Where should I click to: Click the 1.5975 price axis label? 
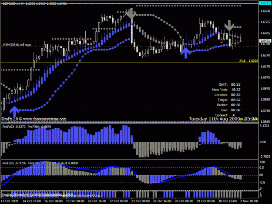click(265, 89)
